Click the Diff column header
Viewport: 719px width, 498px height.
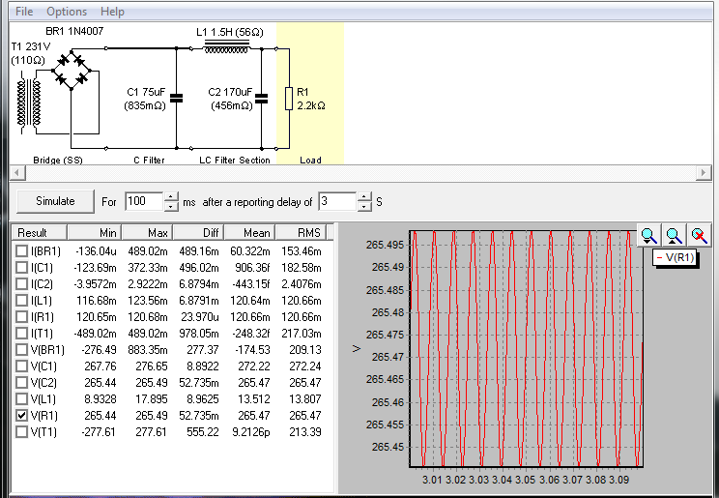pyautogui.click(x=199, y=233)
